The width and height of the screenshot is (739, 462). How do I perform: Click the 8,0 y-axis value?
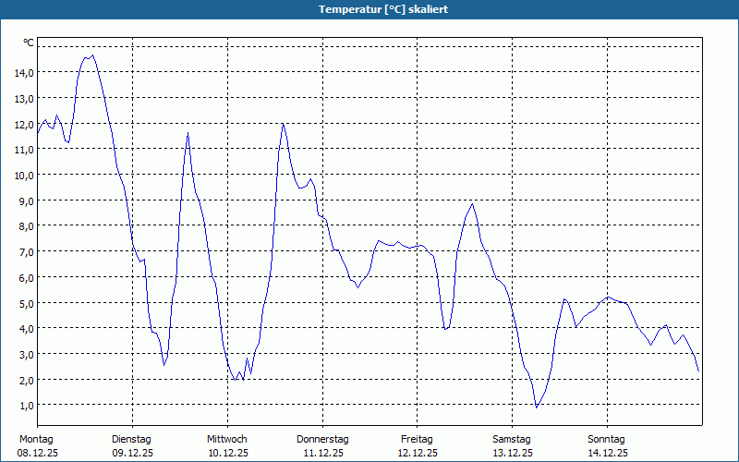coord(27,226)
